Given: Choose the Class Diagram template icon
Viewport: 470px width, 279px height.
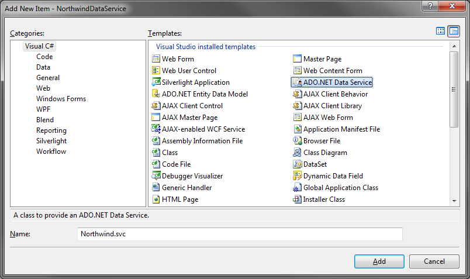Looking at the screenshot, I should pyautogui.click(x=298, y=153).
